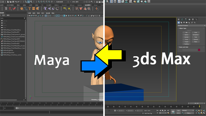Image resolution: width=206 pixels, height=116 pixels.
Task: Open the Selected key filter dropdown
Action: [187, 110]
